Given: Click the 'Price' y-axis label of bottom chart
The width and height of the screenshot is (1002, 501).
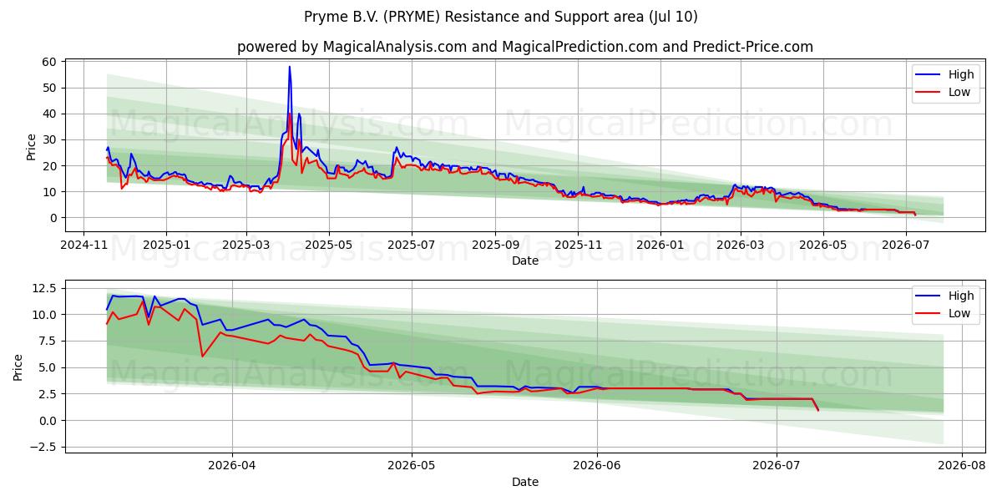Looking at the screenshot, I should pos(18,367).
